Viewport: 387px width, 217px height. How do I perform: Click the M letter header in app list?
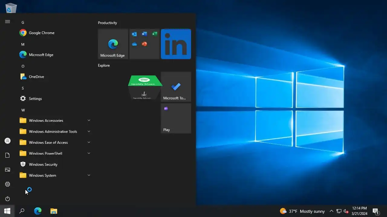23,44
